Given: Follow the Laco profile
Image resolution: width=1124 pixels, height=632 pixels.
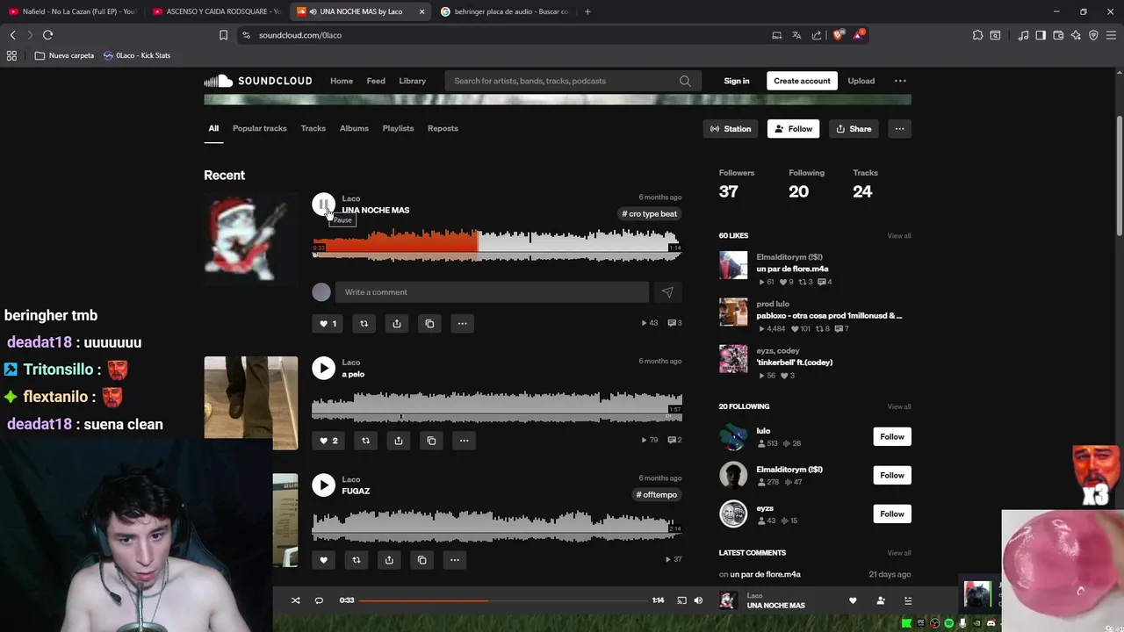Looking at the screenshot, I should (793, 129).
